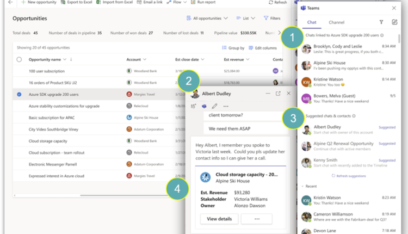Click the add people icon in chat
408x234 pixels.
pos(194,106)
